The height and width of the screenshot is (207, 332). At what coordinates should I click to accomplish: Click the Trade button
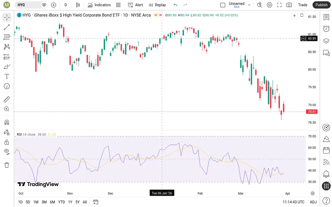(303, 5)
